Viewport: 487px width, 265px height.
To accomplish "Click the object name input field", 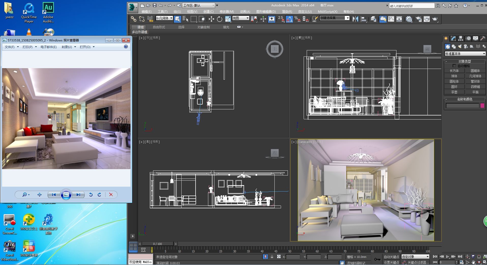I will click(x=462, y=106).
